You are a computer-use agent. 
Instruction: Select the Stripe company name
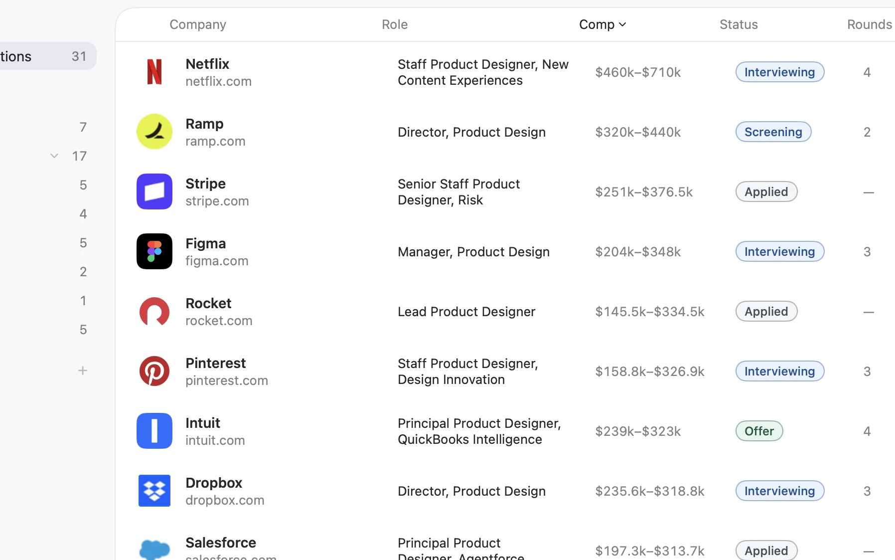point(205,184)
